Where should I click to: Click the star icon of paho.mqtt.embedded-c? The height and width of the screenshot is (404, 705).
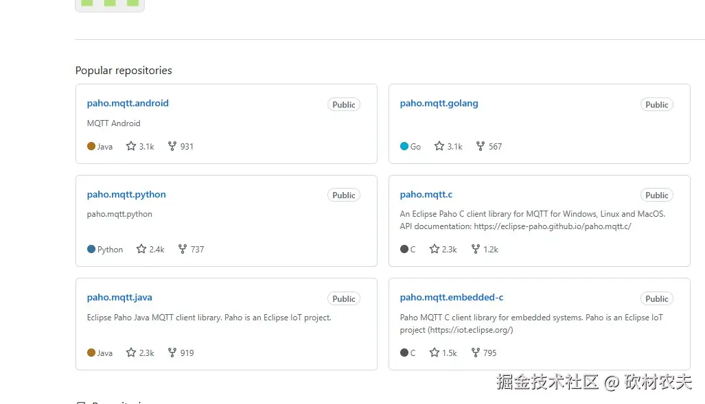435,353
